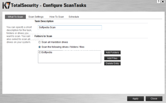Image resolution: width=166 pixels, height=103 pixels.
Task: Select Scan all Harddisk drives option
Action: pos(40,42)
